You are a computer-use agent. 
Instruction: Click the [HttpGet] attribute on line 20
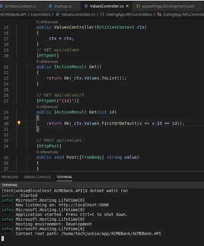coord(48,55)
